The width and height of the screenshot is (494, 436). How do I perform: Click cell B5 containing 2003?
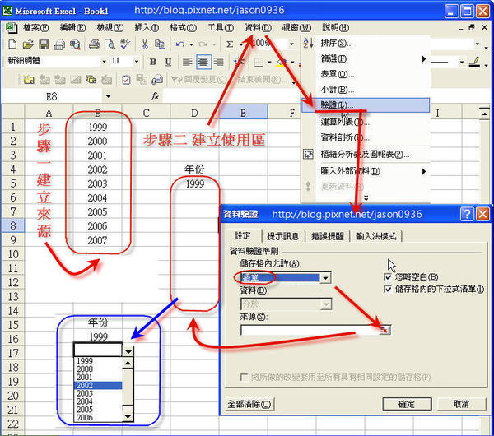point(98,183)
